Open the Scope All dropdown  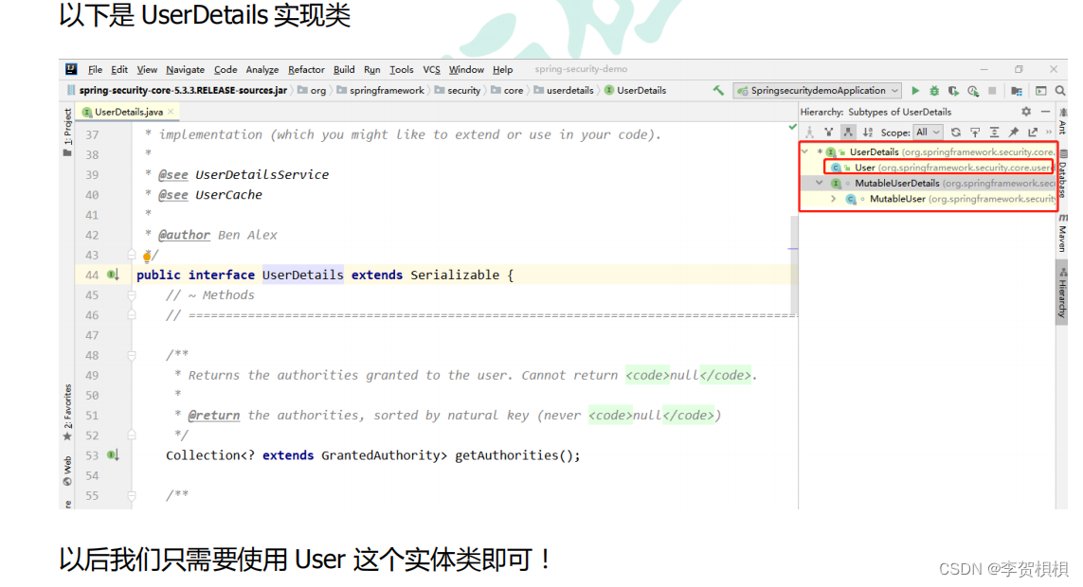pos(928,132)
